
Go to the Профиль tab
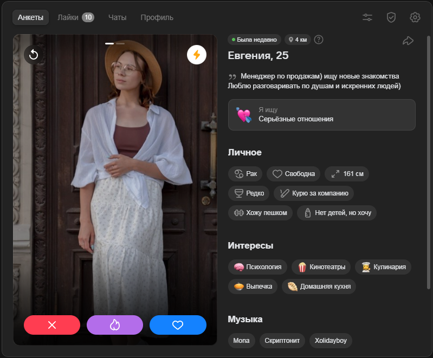pos(157,17)
